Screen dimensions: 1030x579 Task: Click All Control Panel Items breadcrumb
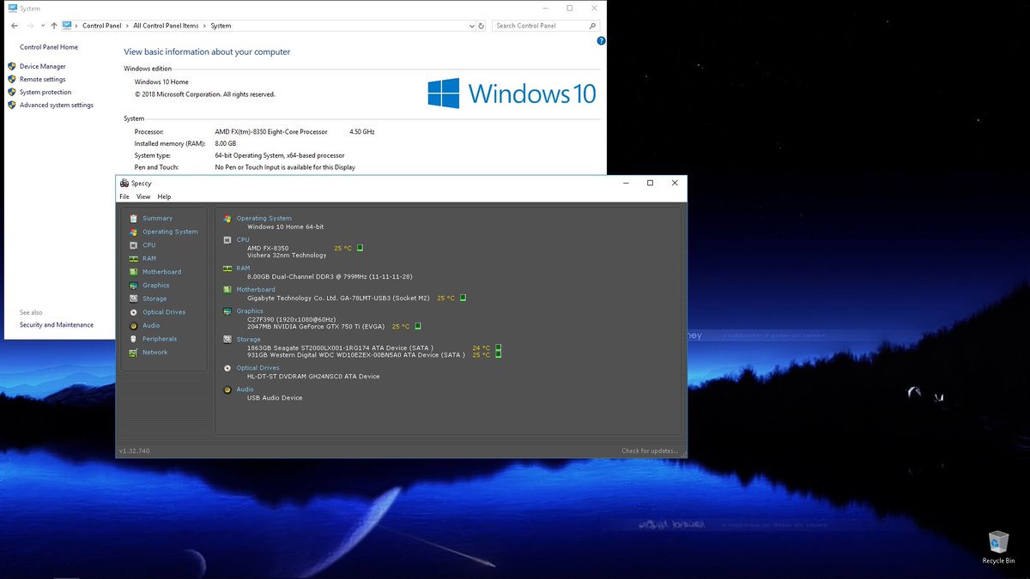pos(166,26)
